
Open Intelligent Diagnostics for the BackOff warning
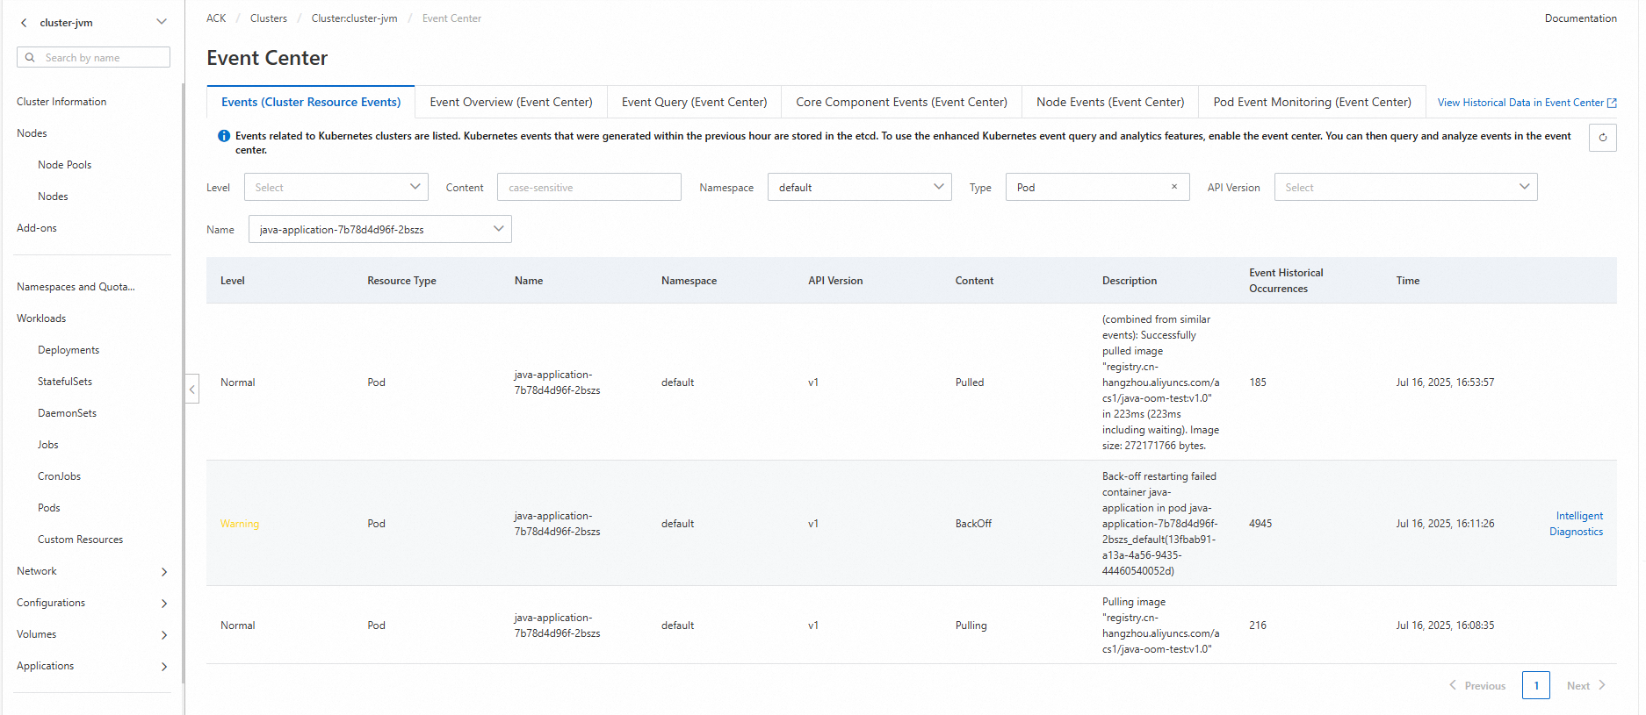1577,524
